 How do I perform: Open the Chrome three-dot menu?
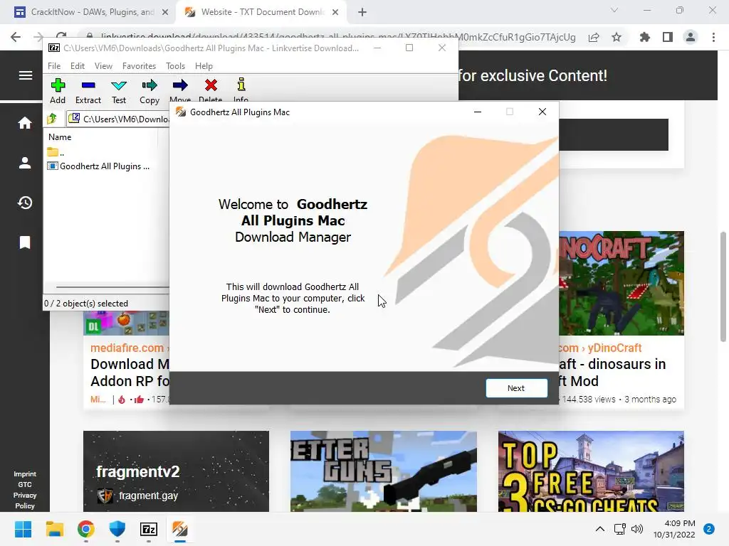[x=713, y=37]
